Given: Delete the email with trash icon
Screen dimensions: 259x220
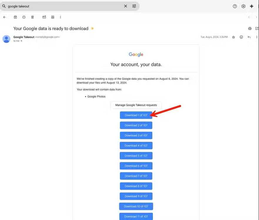Looking at the screenshot, I should pyautogui.click(x=33, y=17).
